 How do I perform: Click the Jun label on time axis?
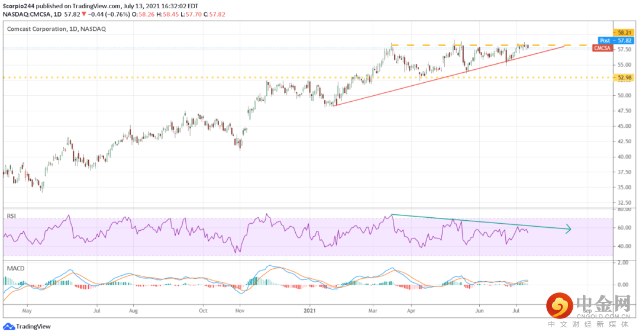coord(479,311)
